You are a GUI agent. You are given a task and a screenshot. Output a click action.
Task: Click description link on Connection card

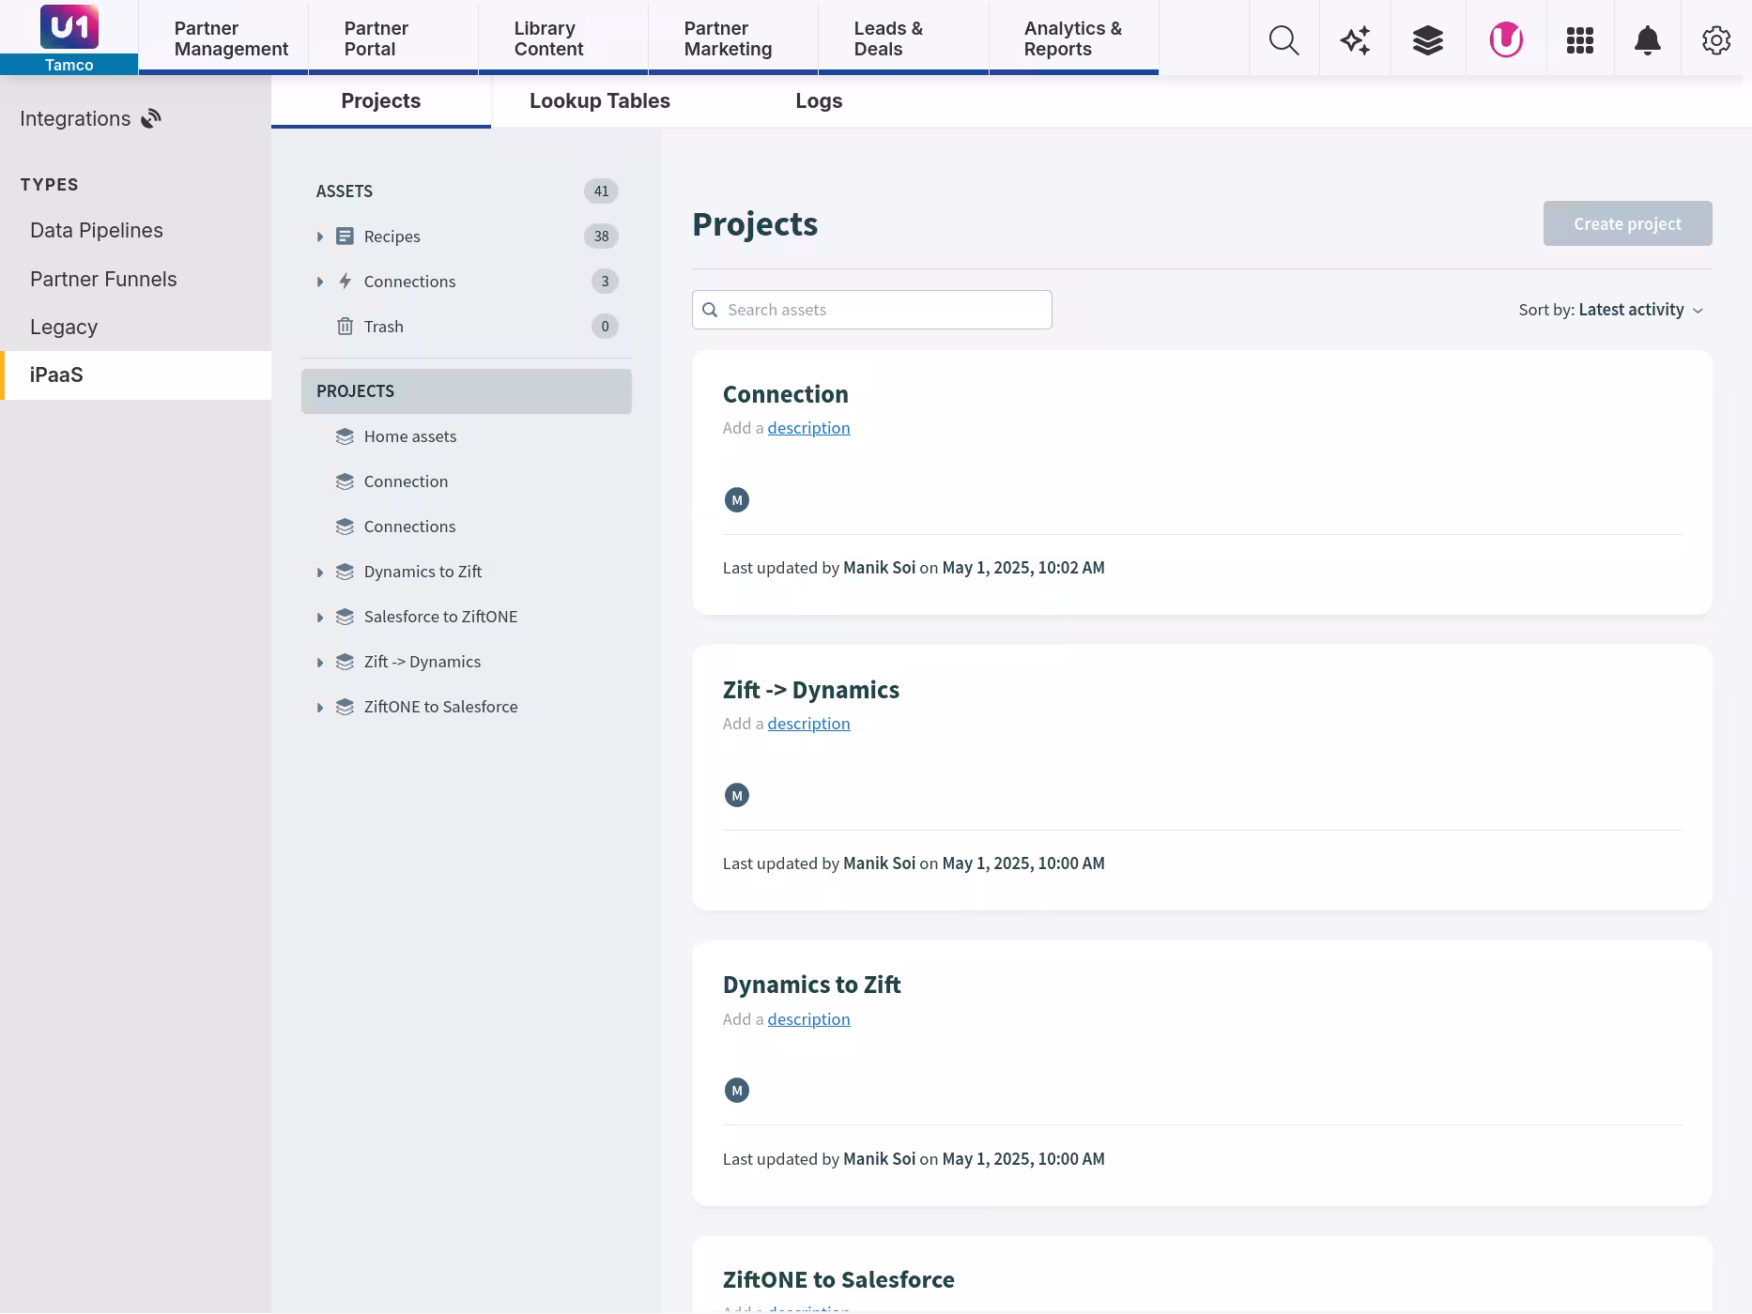(x=808, y=428)
